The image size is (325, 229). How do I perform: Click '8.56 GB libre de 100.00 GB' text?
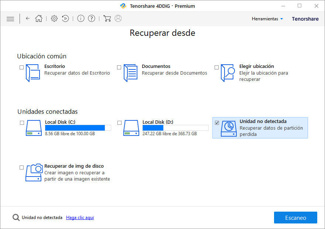coord(70,134)
